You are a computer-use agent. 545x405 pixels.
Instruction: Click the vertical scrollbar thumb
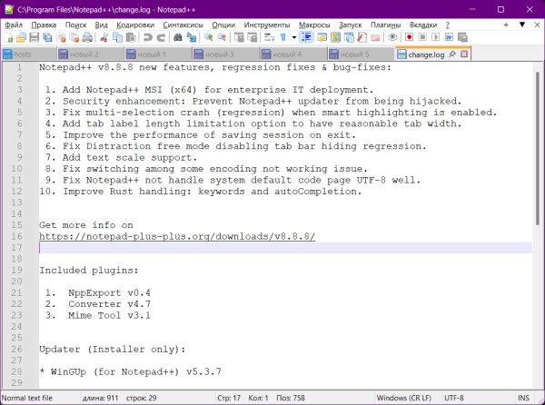(538, 148)
